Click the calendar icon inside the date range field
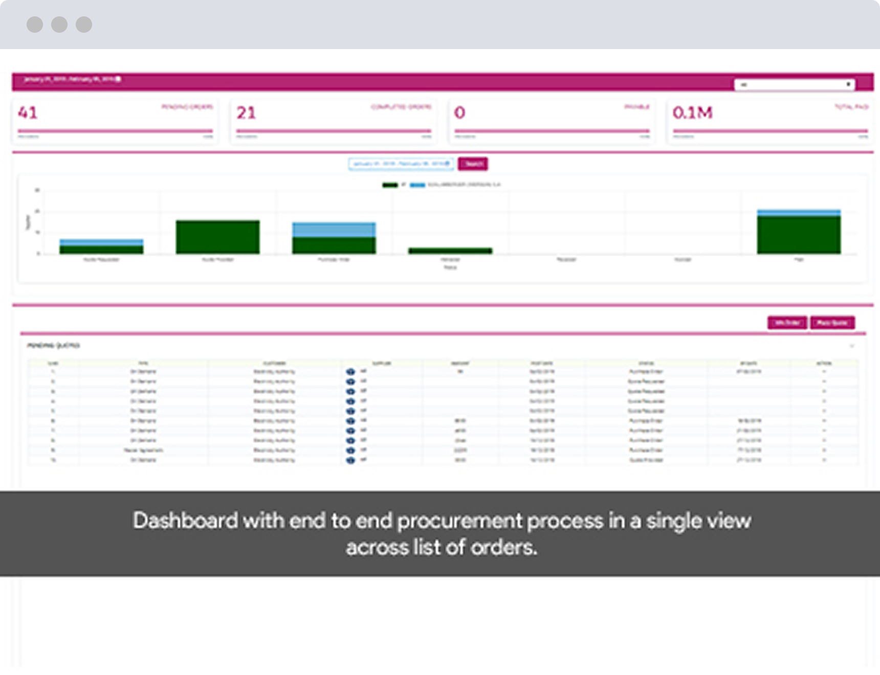Image resolution: width=880 pixels, height=675 pixels. coord(448,164)
